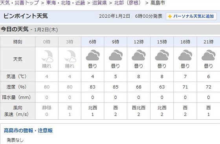Click the 風向 風速（m/s） row header

pyautogui.click(x=18, y=111)
